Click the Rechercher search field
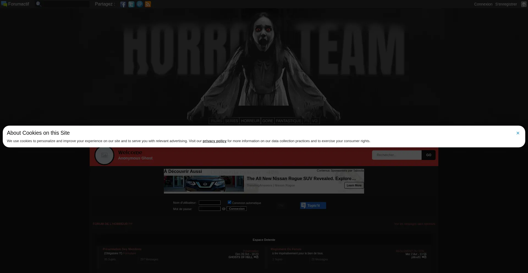The height and width of the screenshot is (273, 528). [x=397, y=155]
